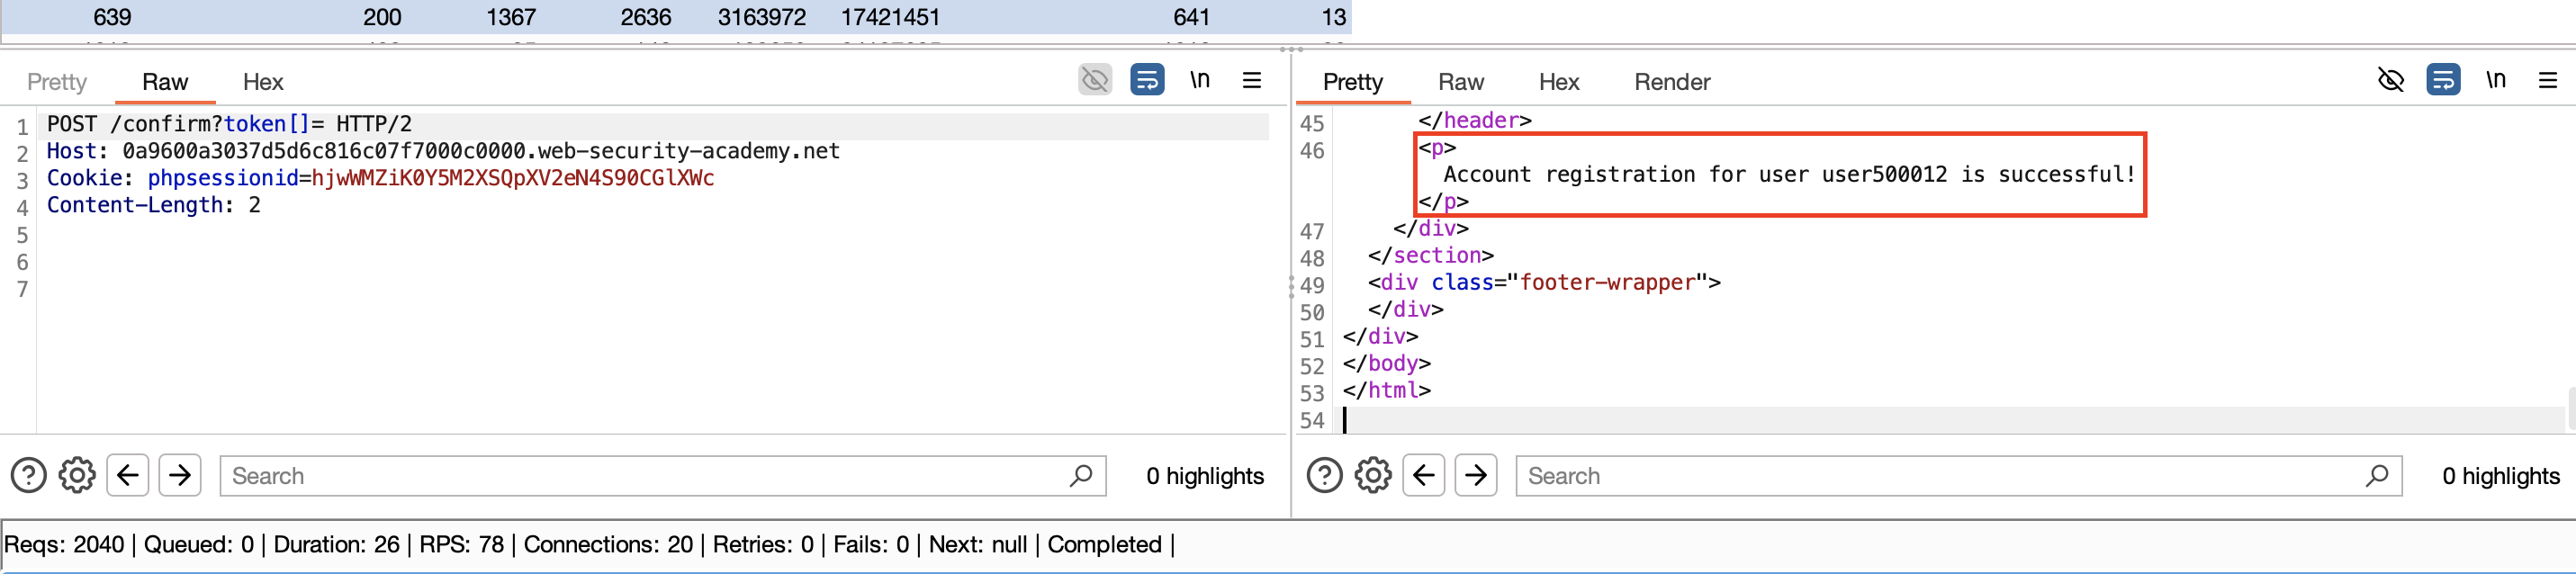Switch response view to Raw tab
Viewport: 2576px width, 574px height.
coord(1461,82)
